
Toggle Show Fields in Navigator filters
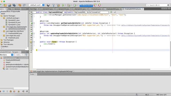3,91
